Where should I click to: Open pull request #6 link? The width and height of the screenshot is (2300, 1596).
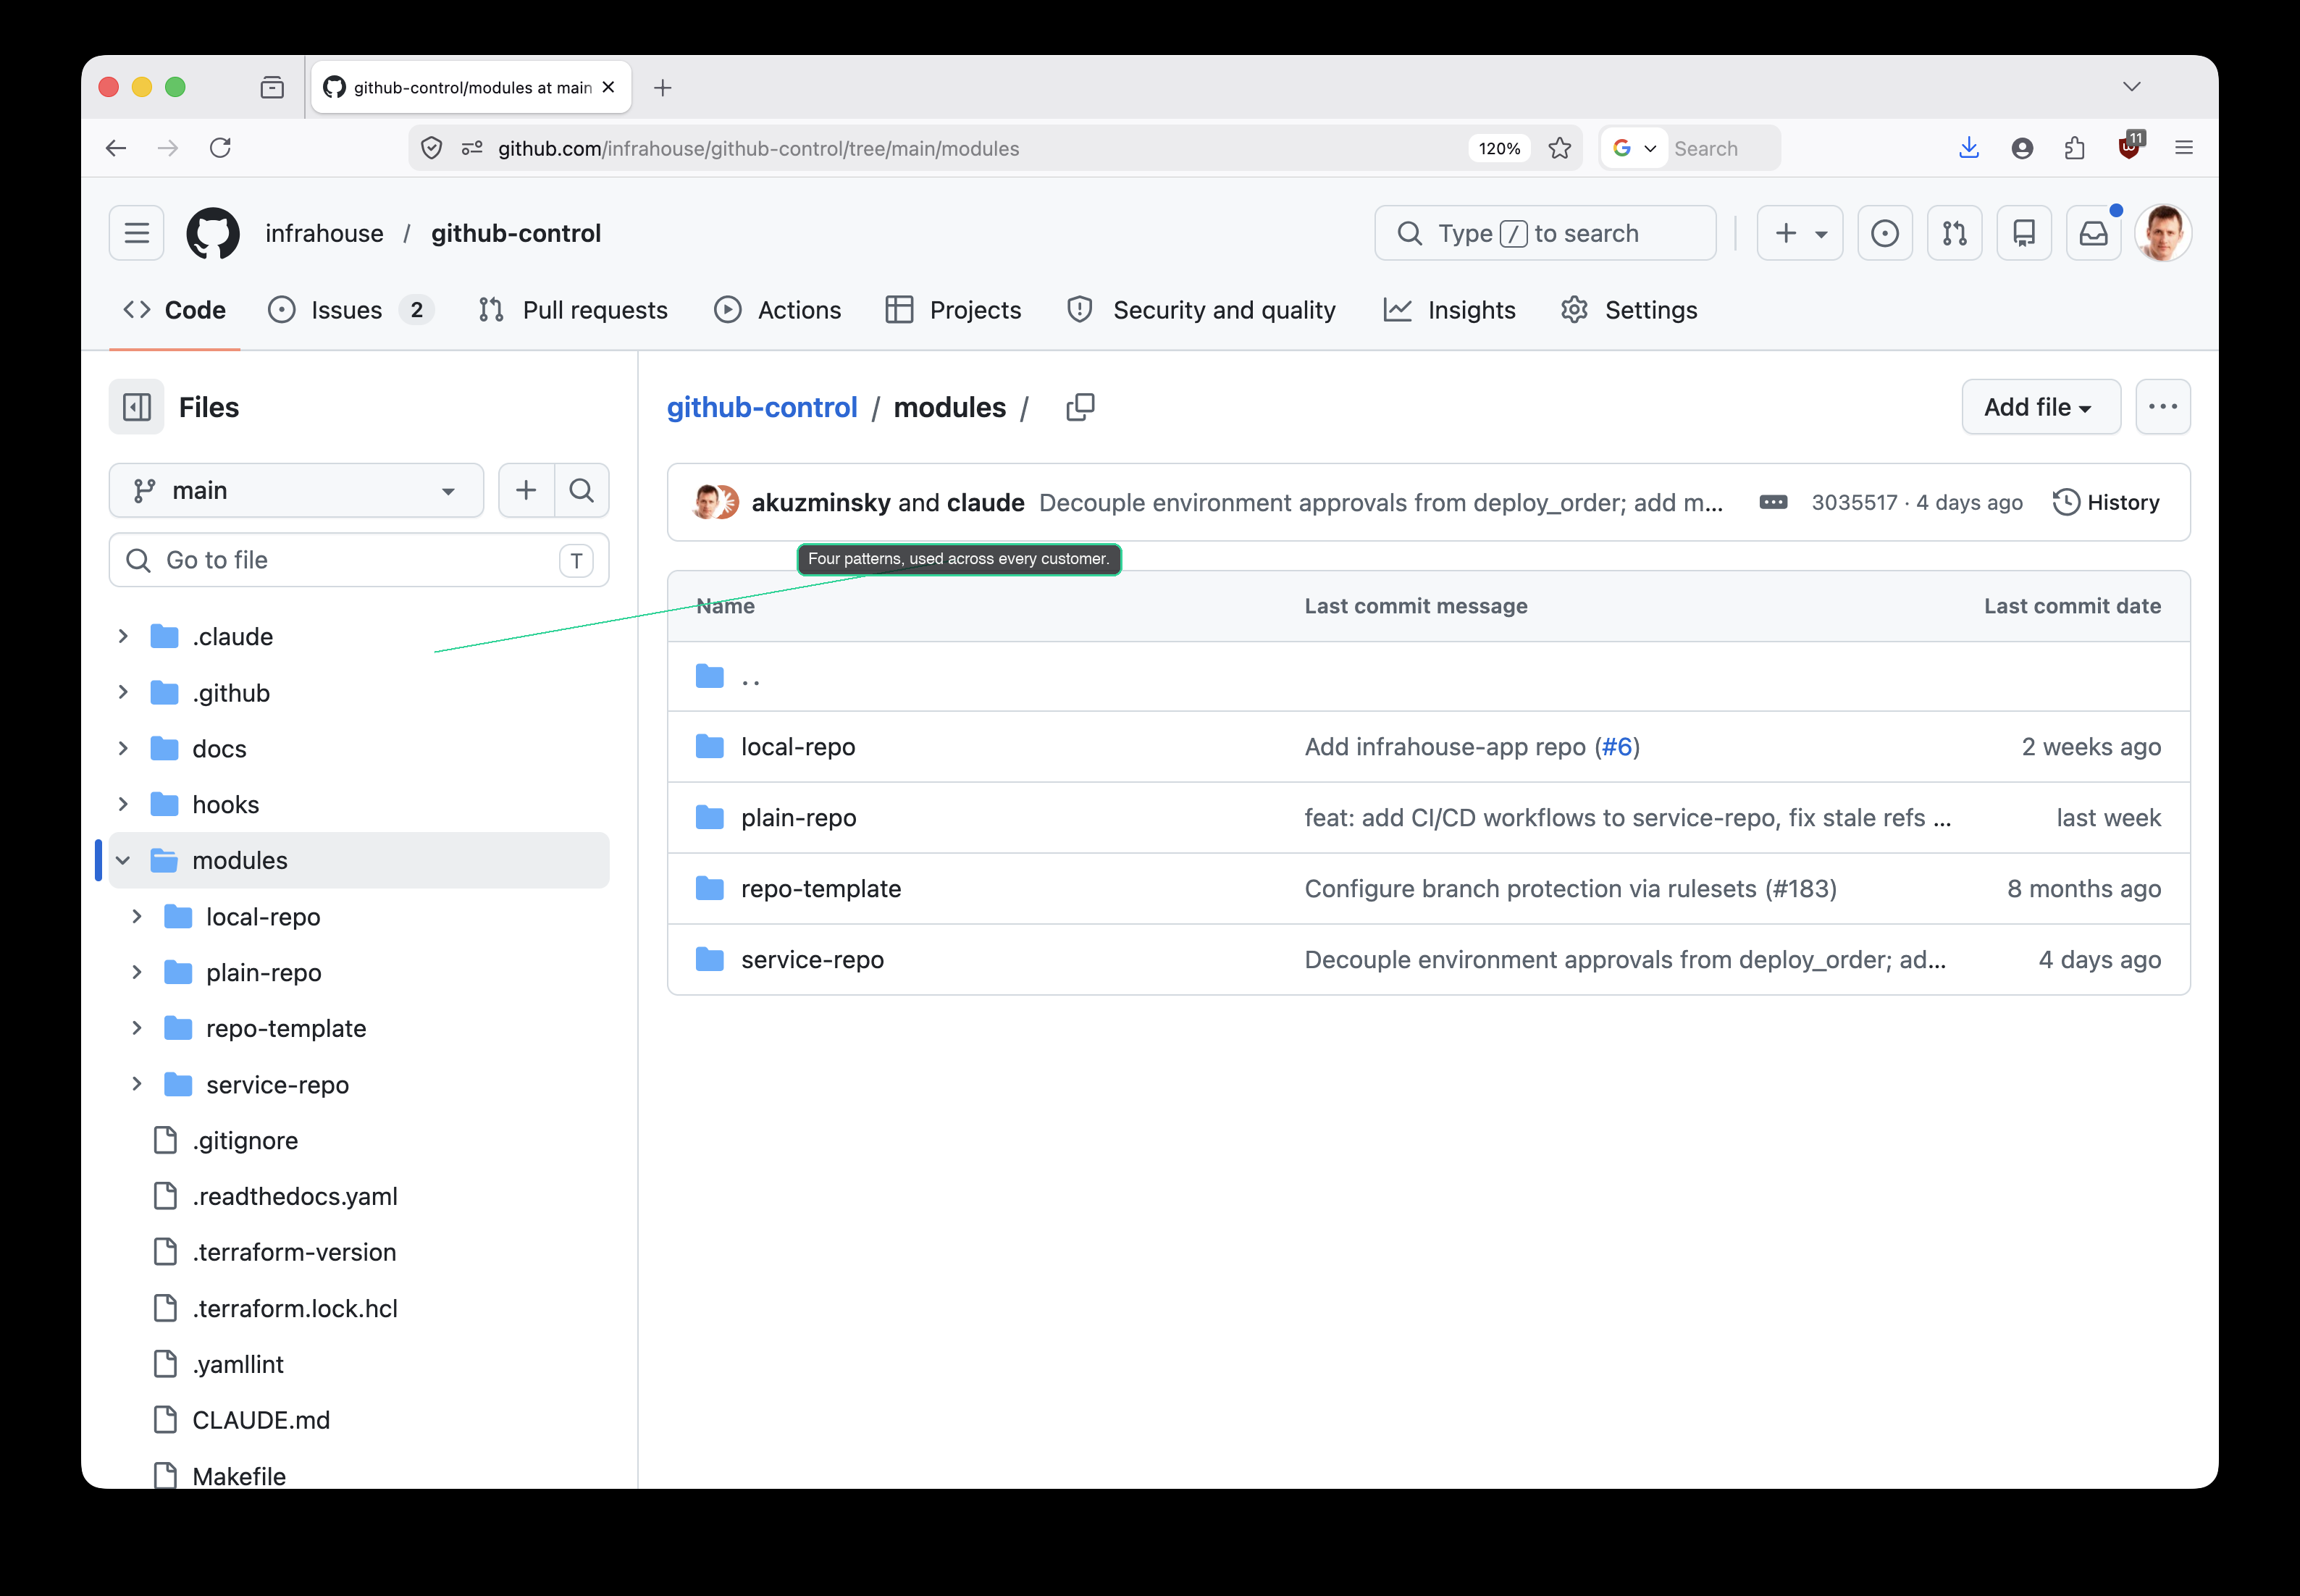click(1617, 747)
